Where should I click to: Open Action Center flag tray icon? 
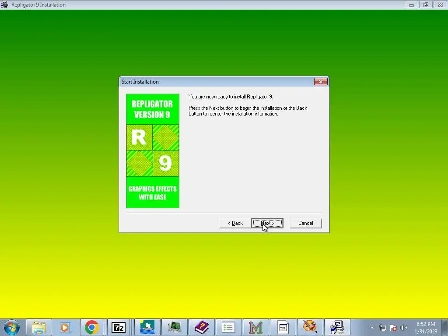pos(393,328)
